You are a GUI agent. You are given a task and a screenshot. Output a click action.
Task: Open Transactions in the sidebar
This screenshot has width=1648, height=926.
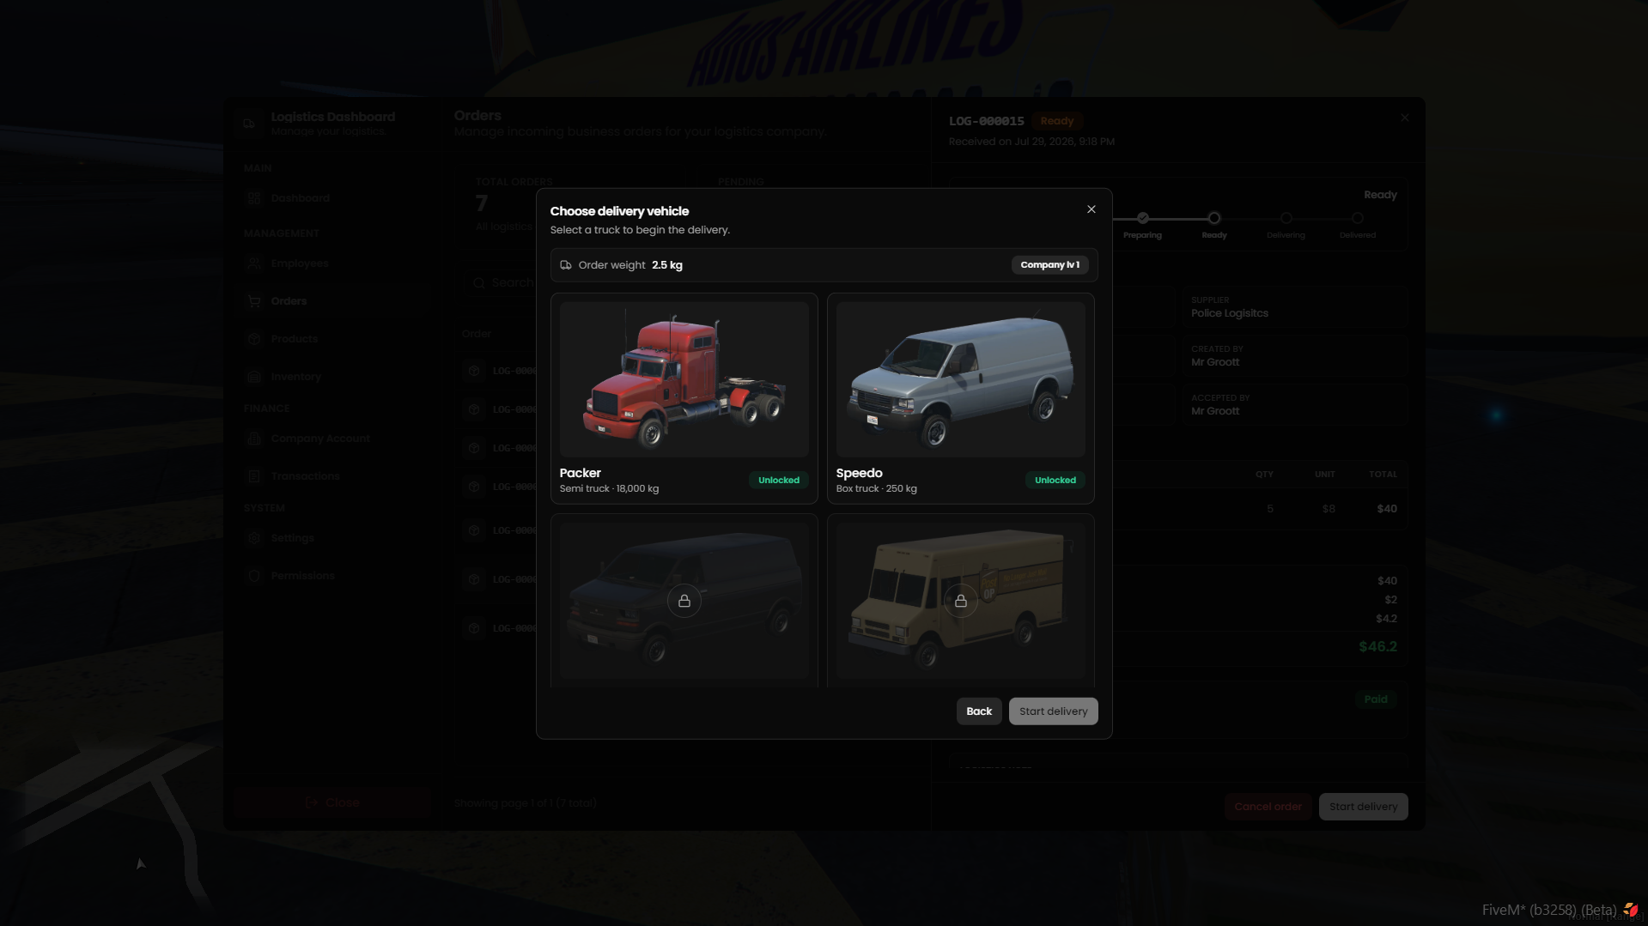coord(333,476)
